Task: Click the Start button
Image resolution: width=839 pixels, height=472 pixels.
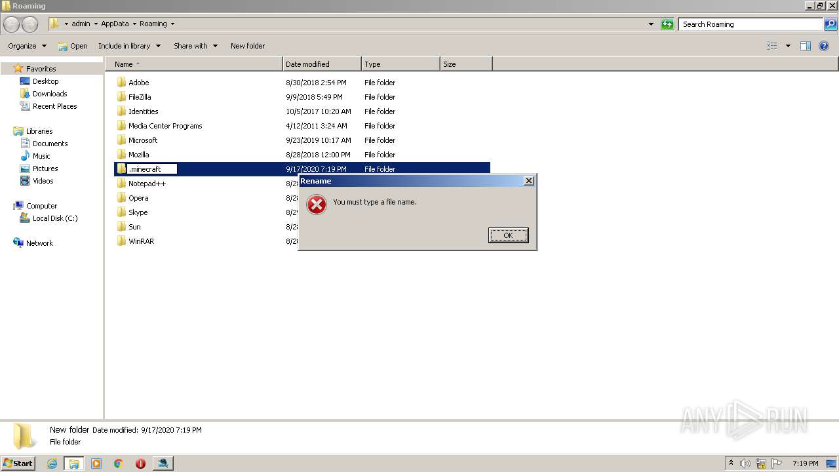Action: [x=18, y=463]
